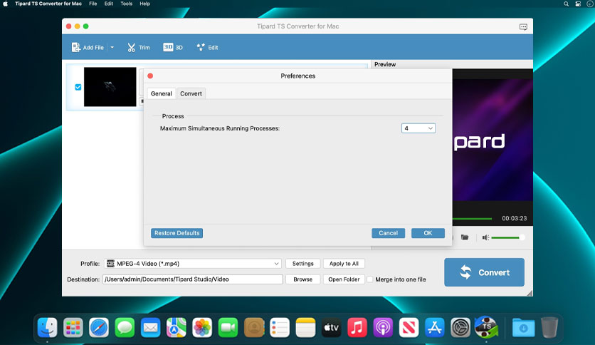Open the Tools menu
This screenshot has height=345, width=595.
[x=127, y=4]
